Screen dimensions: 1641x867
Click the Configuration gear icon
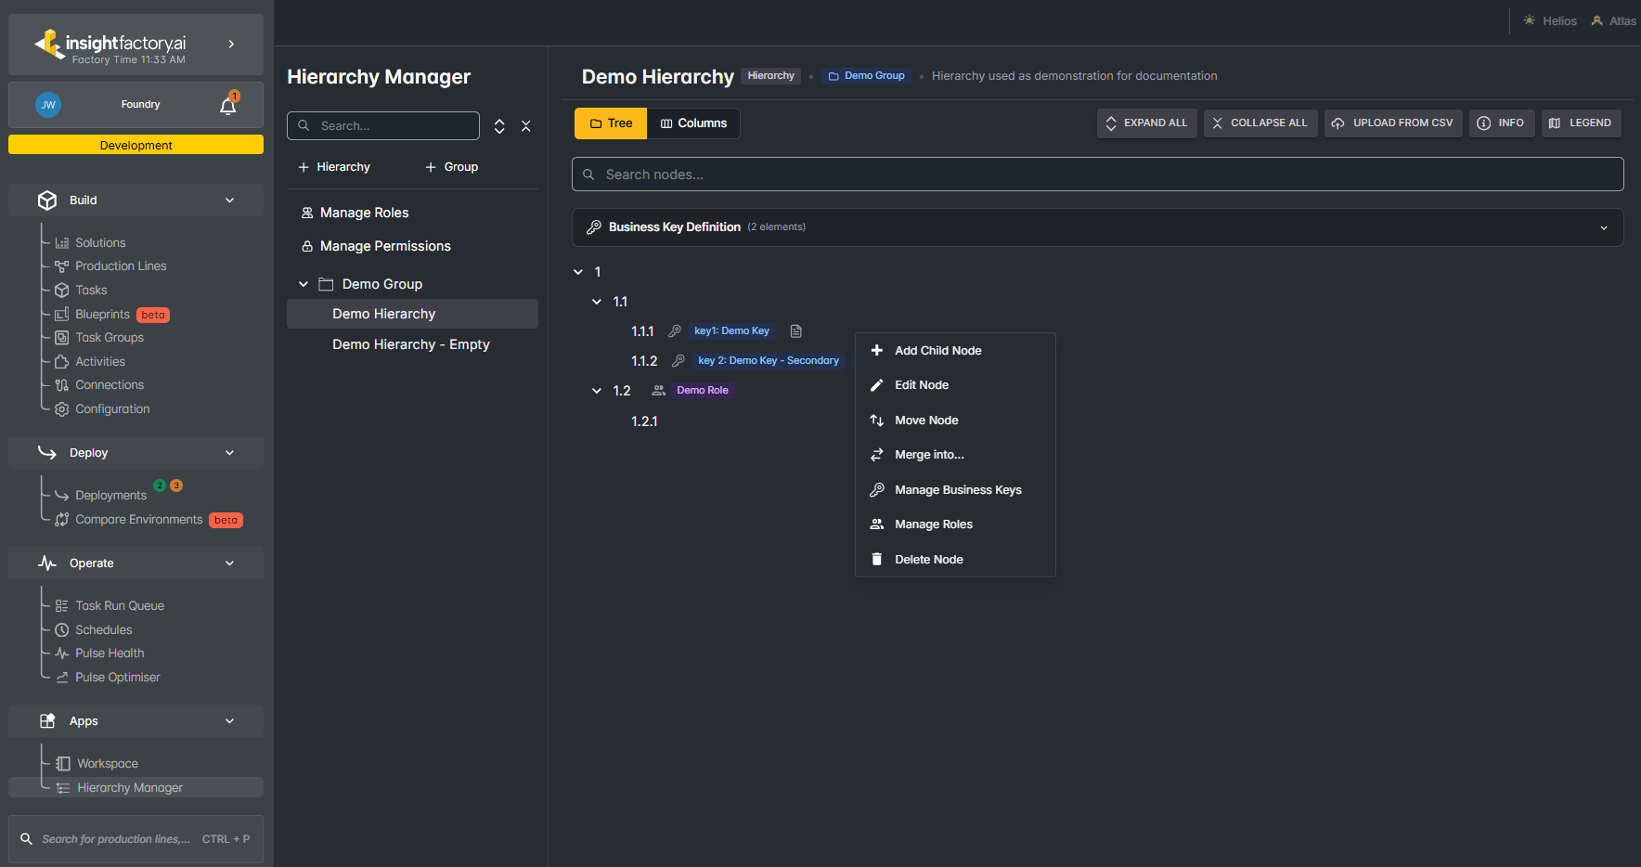tap(62, 409)
